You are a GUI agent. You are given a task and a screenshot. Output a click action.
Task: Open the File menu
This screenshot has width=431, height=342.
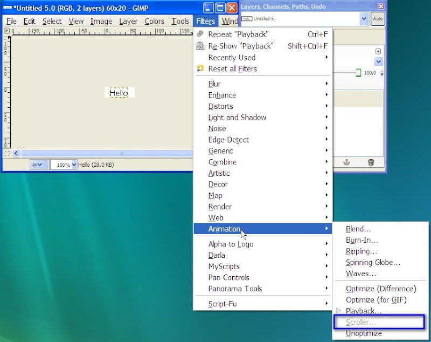(x=11, y=21)
